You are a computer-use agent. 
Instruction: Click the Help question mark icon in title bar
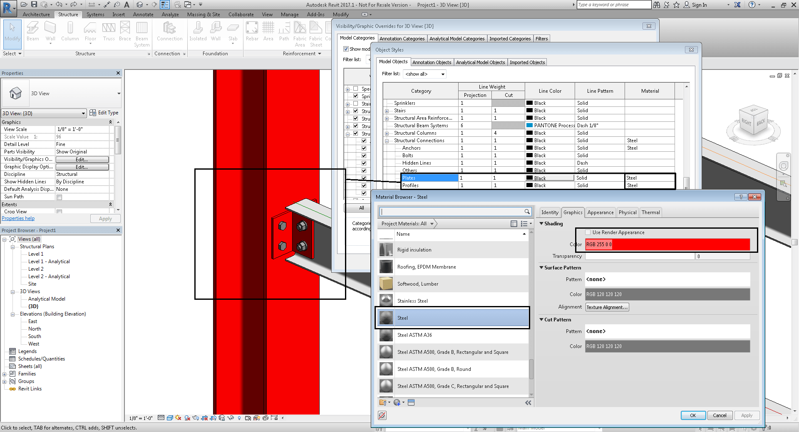(x=752, y=5)
